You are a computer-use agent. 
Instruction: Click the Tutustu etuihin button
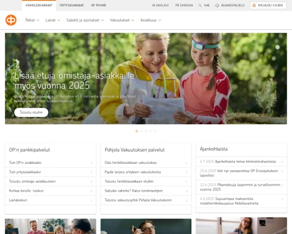(31, 112)
